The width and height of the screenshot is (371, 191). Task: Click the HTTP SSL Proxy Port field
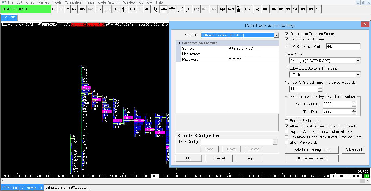pos(343,46)
